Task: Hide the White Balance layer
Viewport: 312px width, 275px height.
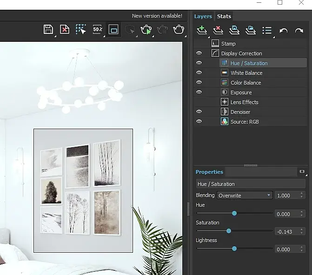Action: [x=199, y=73]
